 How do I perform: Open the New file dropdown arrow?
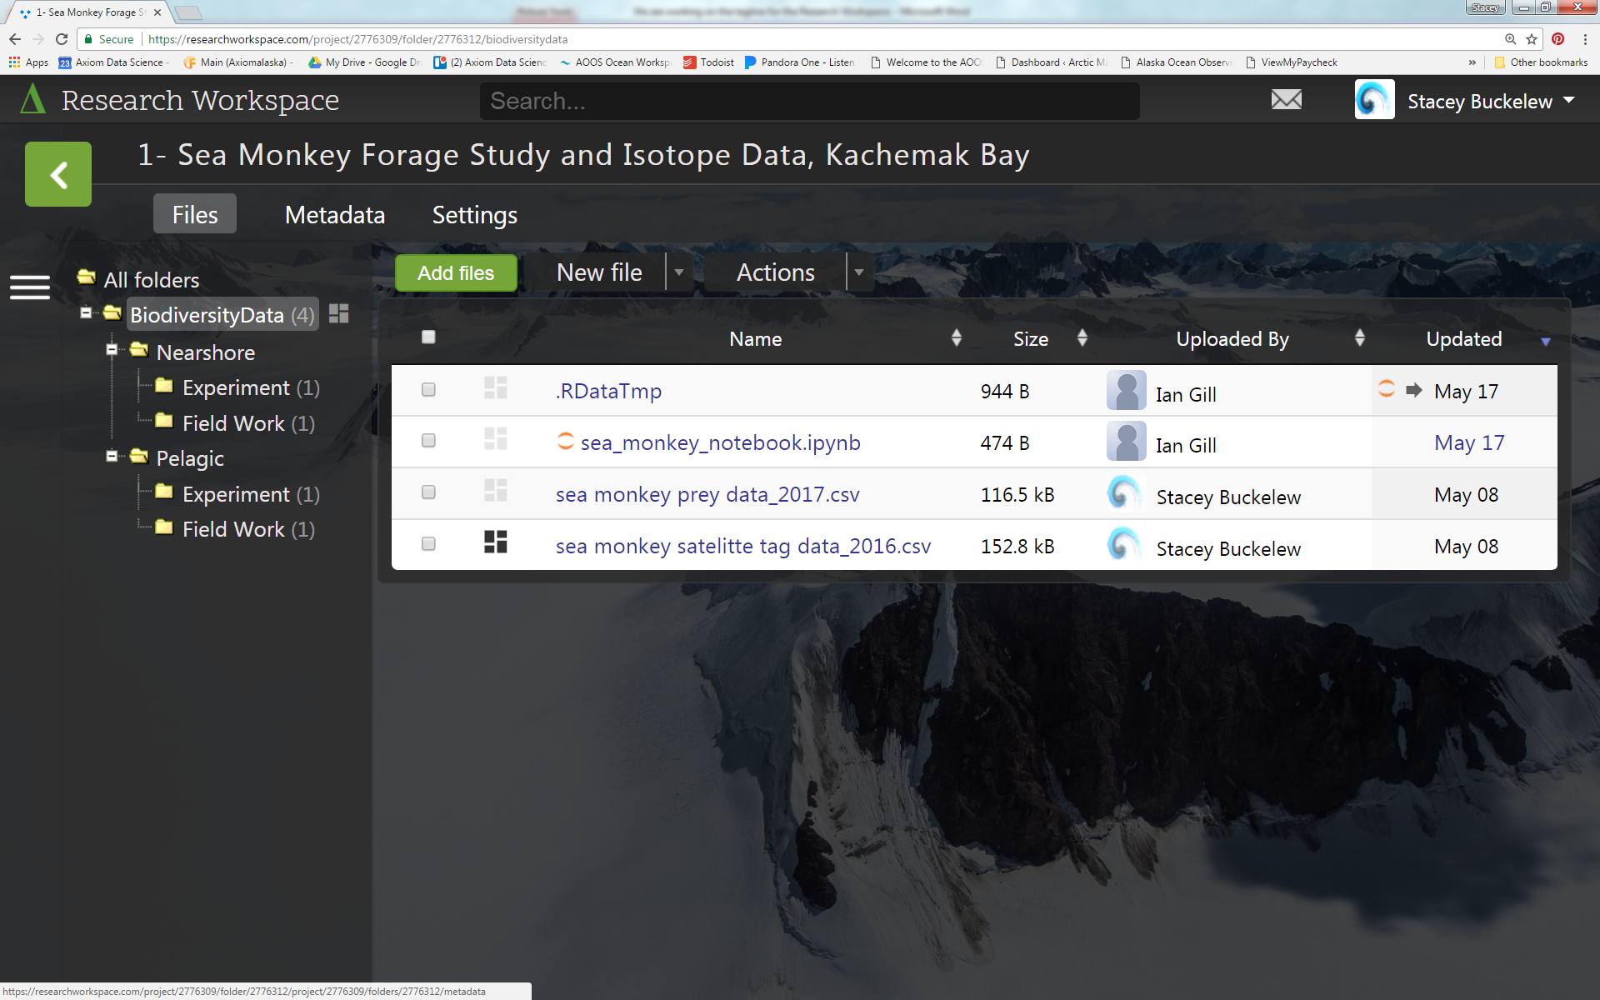[x=679, y=272]
